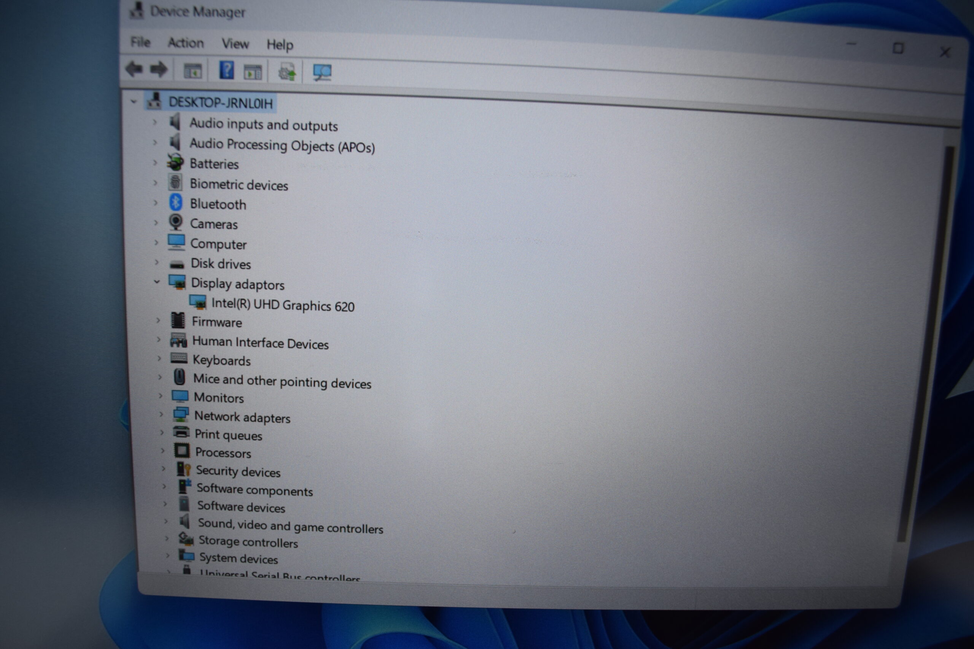Click the Bluetooth category icon
Viewport: 974px width, 649px height.
click(x=176, y=202)
